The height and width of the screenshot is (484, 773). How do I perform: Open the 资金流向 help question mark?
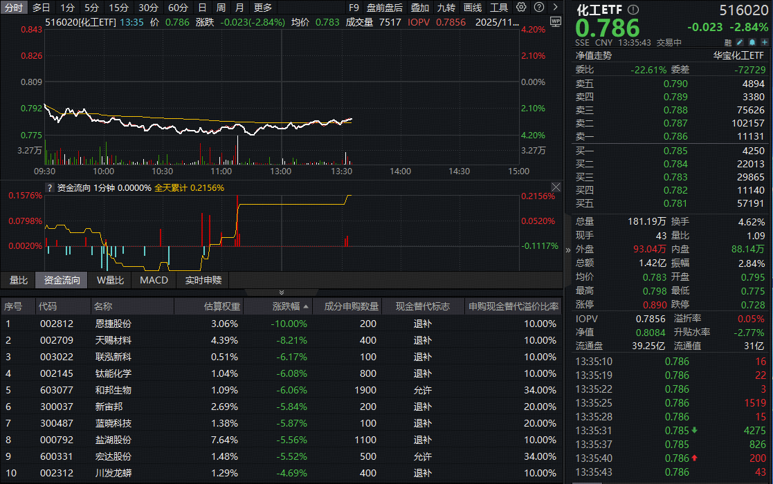point(49,187)
